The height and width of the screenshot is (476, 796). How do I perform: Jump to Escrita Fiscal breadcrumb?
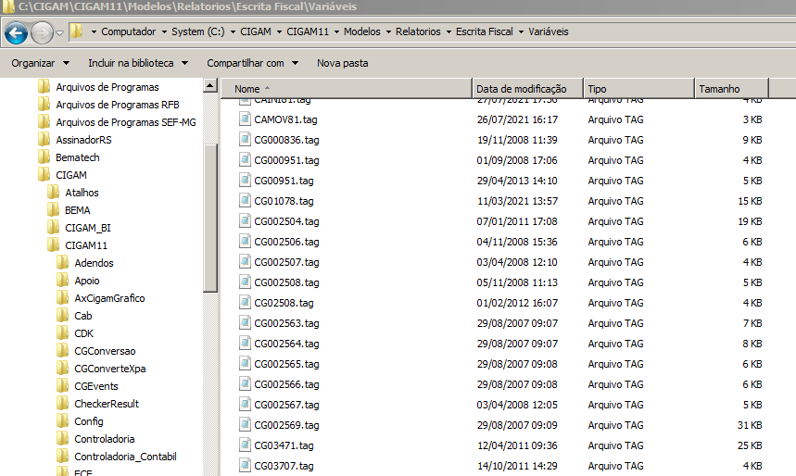coord(485,31)
